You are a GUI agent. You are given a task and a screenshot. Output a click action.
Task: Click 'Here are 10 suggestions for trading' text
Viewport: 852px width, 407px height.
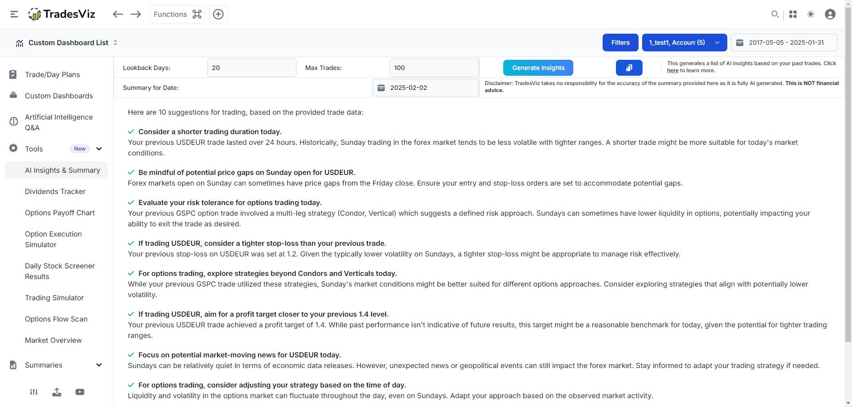[245, 112]
